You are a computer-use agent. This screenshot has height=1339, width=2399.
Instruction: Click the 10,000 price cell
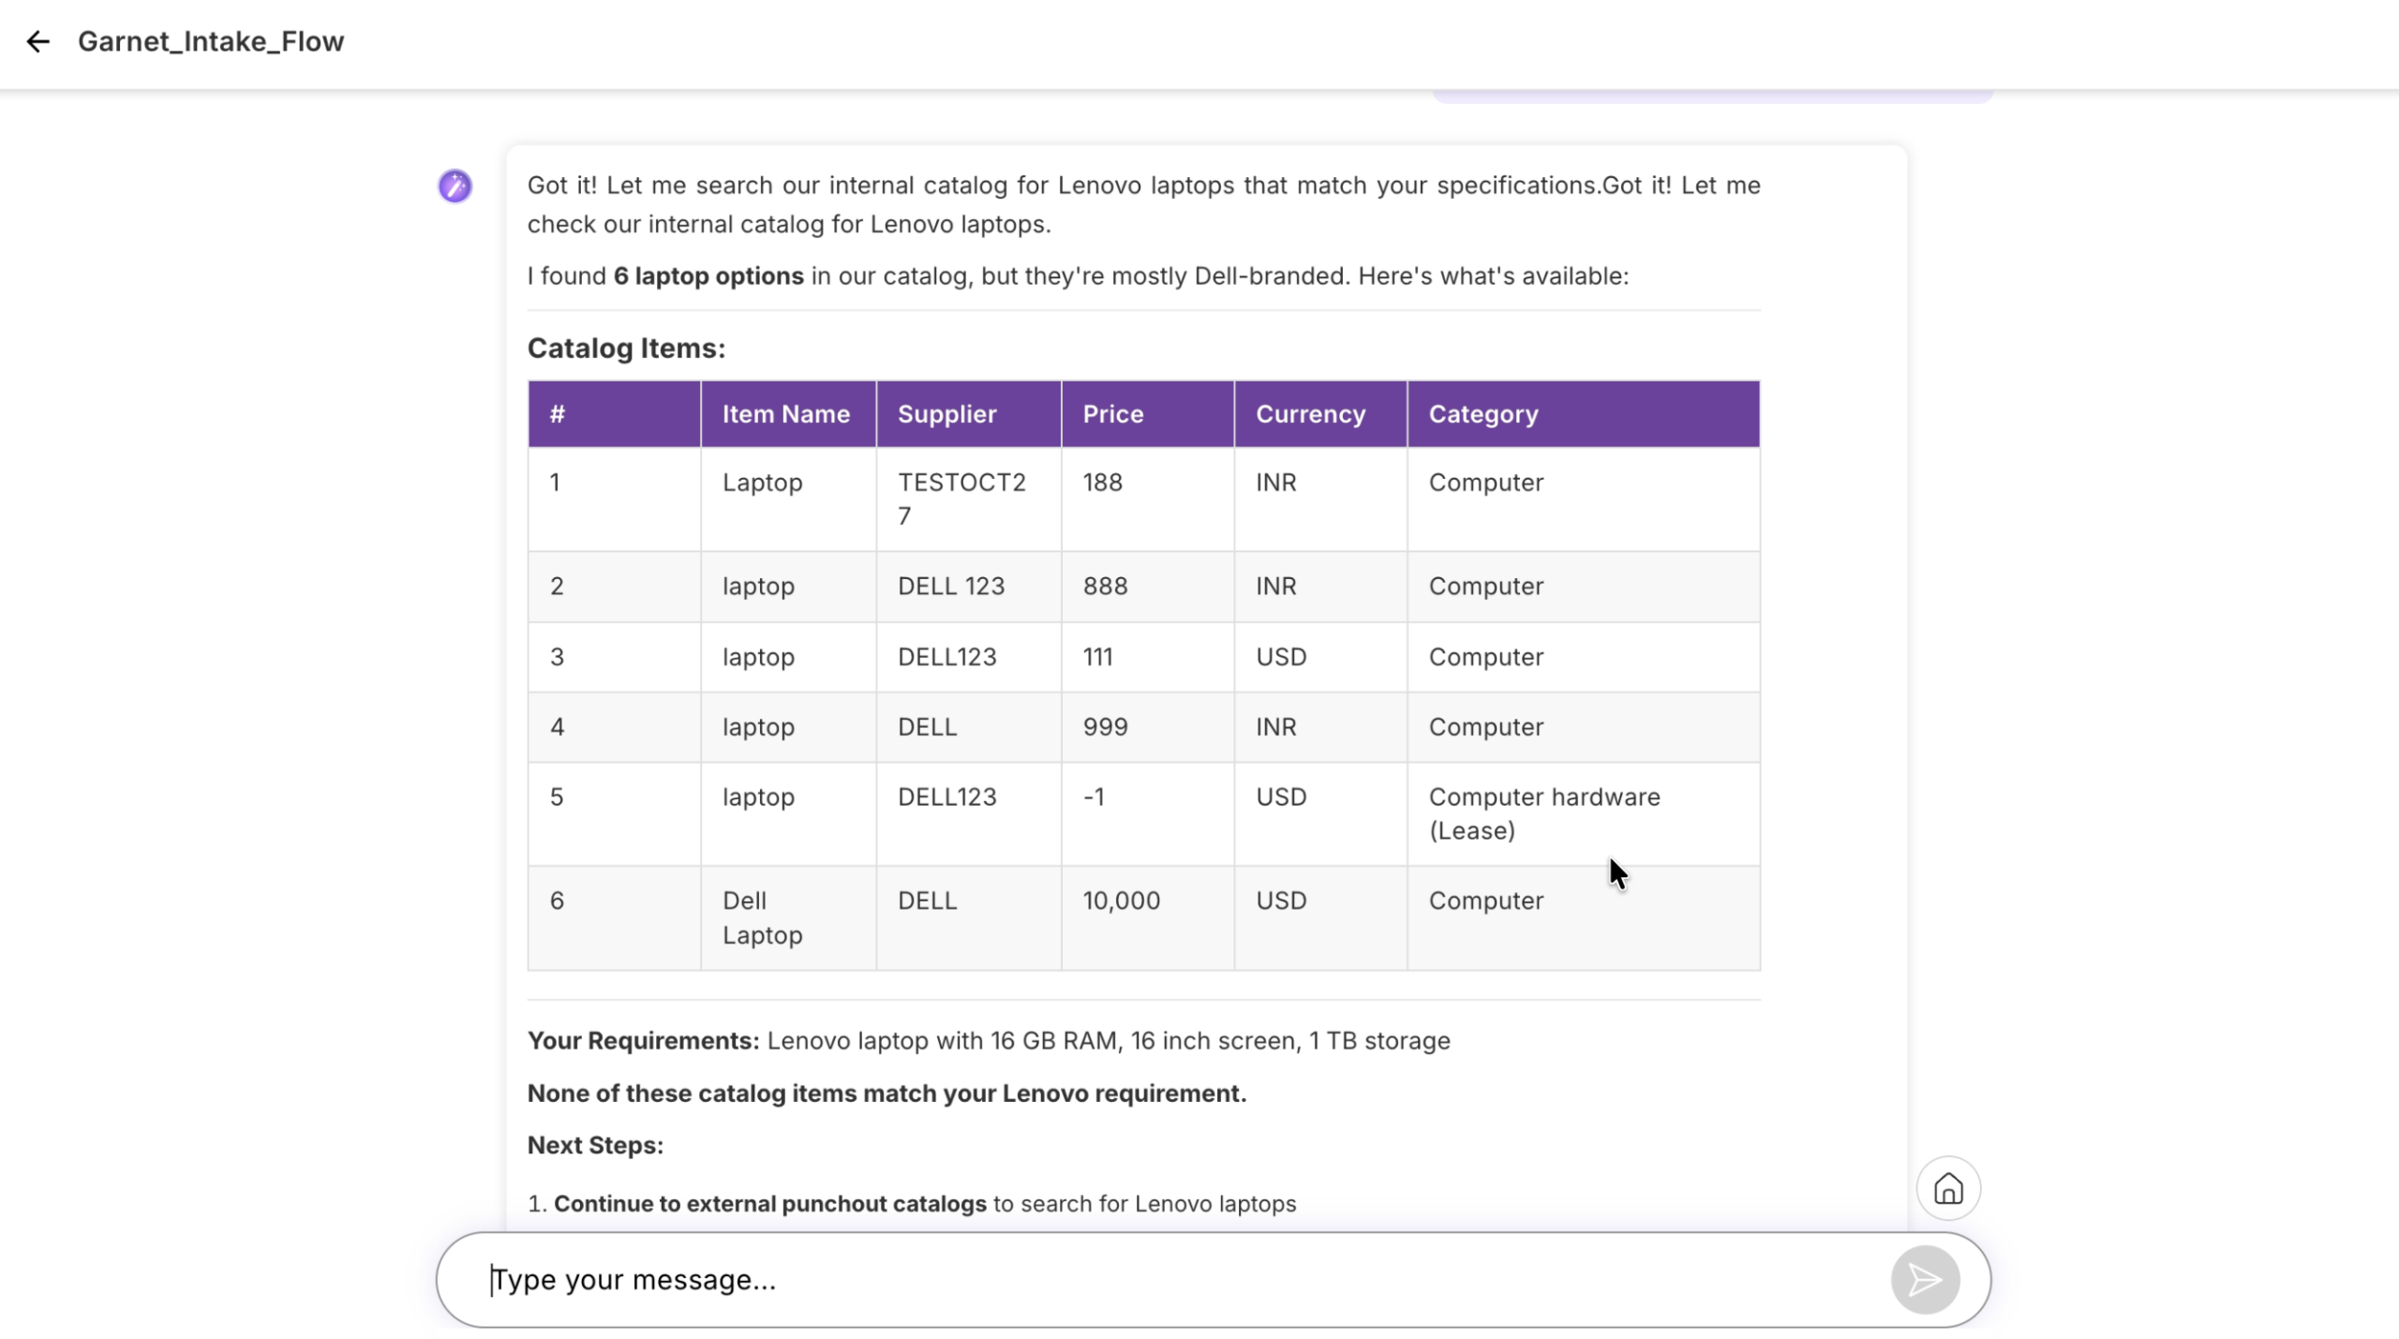click(x=1121, y=900)
